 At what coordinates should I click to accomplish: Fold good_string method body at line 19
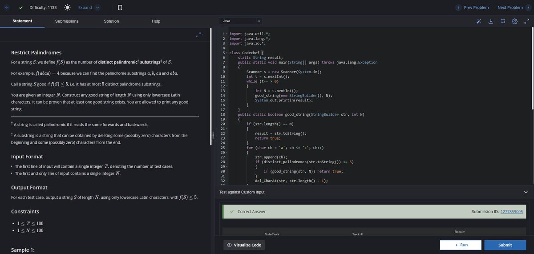(x=227, y=119)
